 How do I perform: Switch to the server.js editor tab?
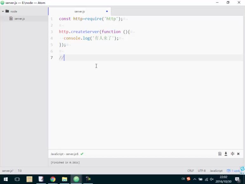coord(80,11)
